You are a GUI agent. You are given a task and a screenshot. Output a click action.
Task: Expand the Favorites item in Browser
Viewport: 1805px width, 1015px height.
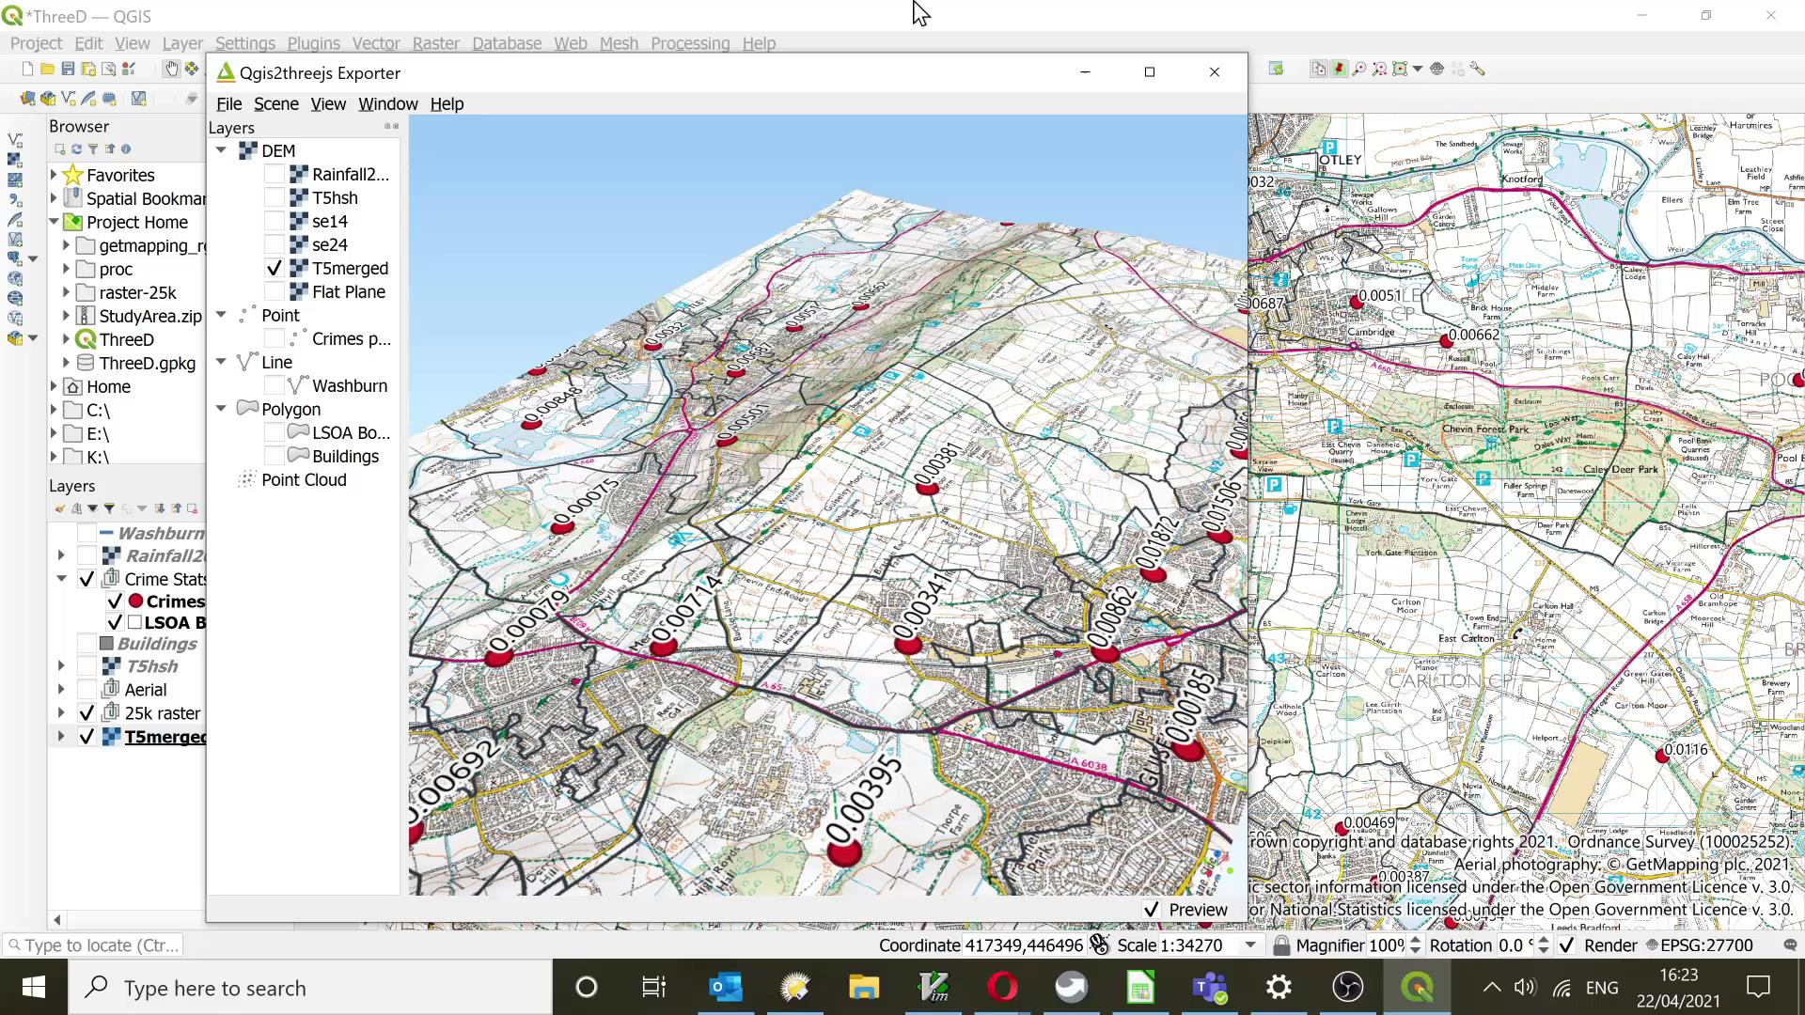pos(54,175)
